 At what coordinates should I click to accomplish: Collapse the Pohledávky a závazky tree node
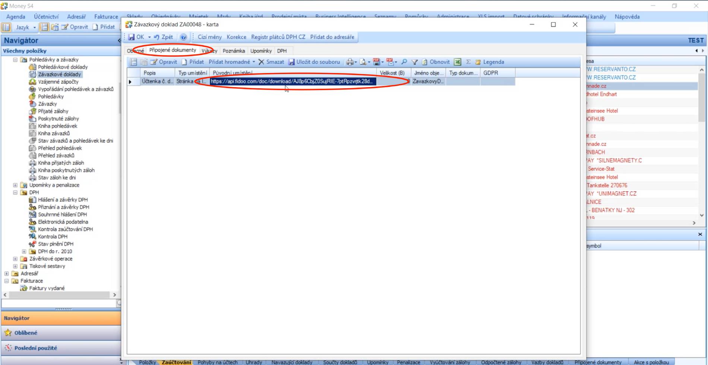[x=15, y=60]
